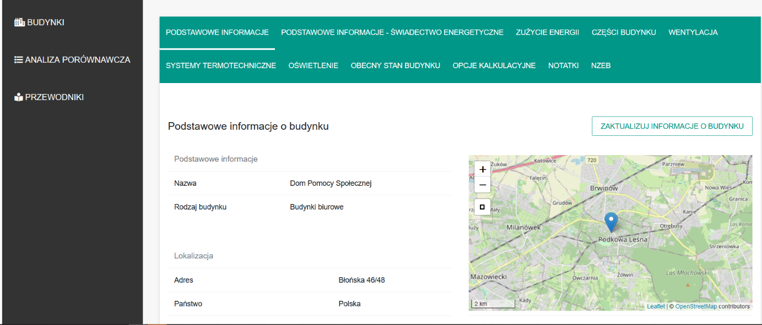Open the NZEB tab
Image resolution: width=762 pixels, height=325 pixels.
[601, 65]
